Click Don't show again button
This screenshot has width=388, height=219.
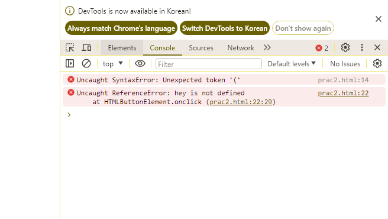(x=303, y=28)
